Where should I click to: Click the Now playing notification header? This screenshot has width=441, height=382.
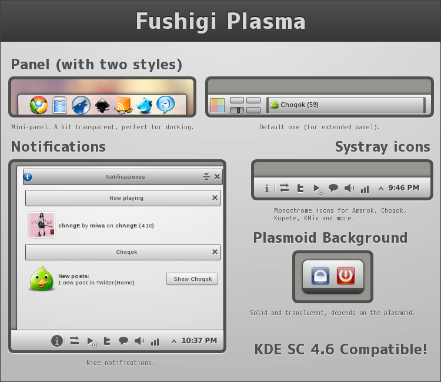coord(118,198)
